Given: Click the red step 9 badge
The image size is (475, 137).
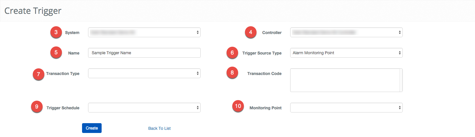Looking at the screenshot, I should coord(37,107).
